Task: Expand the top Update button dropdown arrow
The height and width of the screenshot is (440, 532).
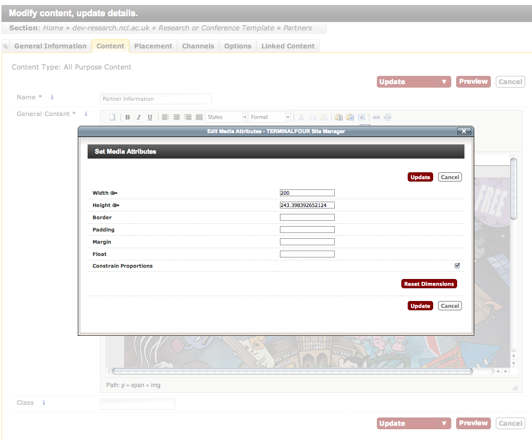Action: point(444,82)
